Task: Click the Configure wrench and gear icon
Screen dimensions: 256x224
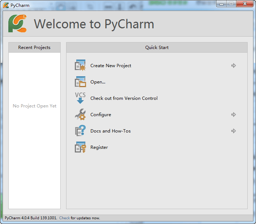Action: tap(80, 114)
